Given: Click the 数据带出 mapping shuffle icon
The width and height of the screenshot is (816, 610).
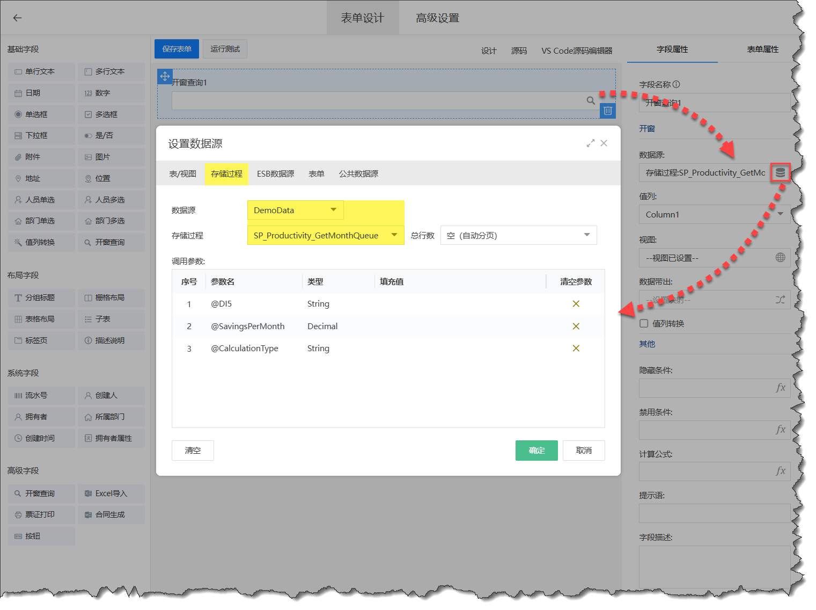Looking at the screenshot, I should (780, 300).
